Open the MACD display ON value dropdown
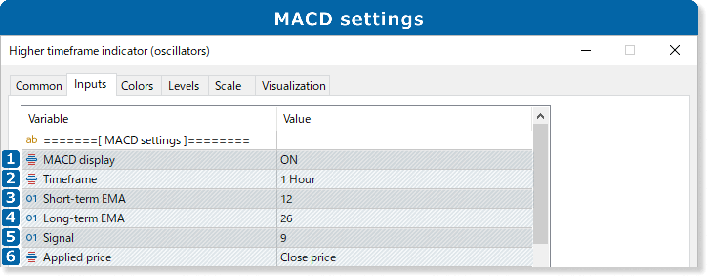Image resolution: width=708 pixels, height=277 pixels. (404, 159)
